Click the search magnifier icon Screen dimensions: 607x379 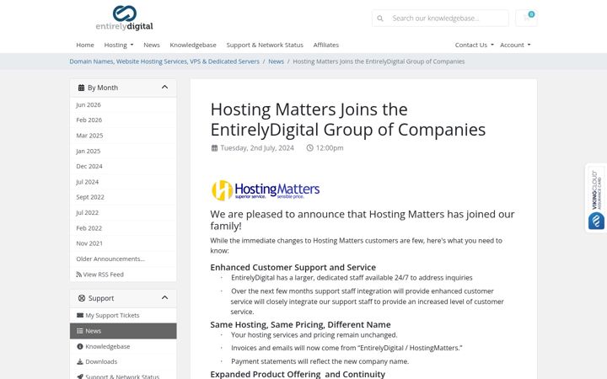coord(380,19)
